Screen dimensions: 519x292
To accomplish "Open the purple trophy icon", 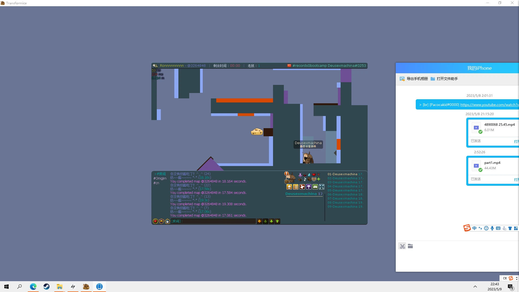I will tap(309, 187).
